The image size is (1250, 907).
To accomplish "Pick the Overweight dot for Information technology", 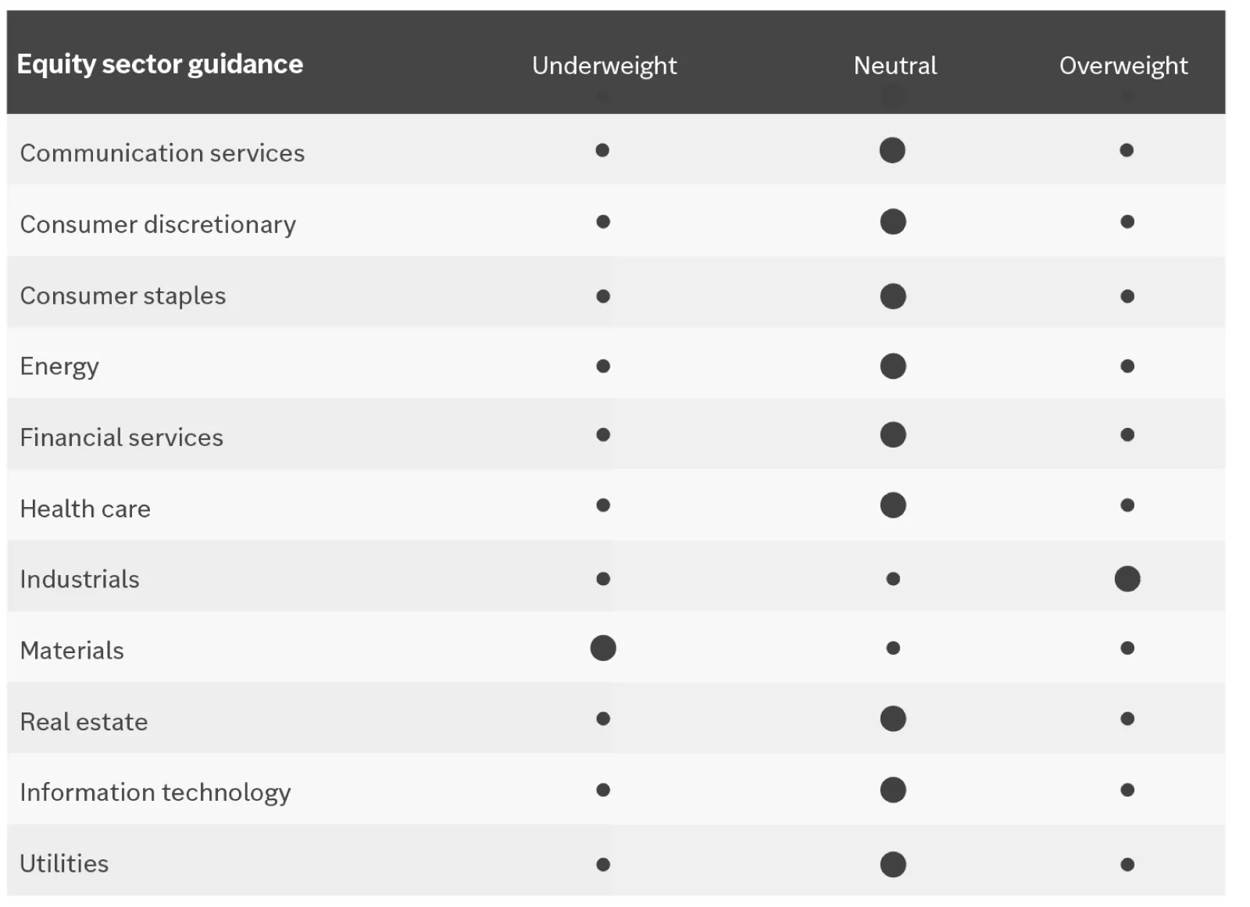I will coord(1127,790).
